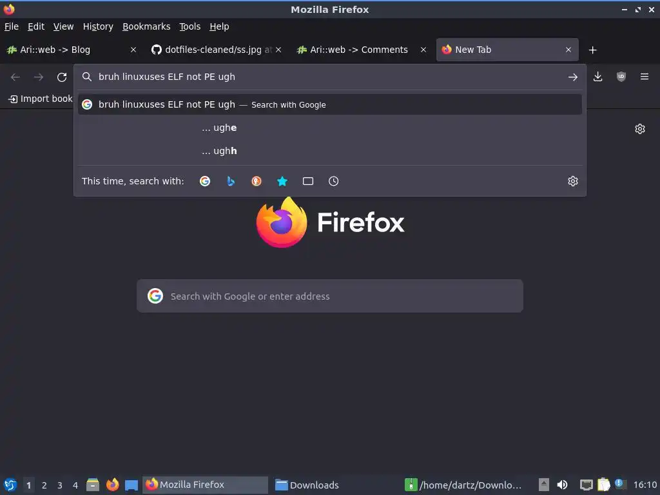The image size is (660, 495).
Task: Click the notification tray icon
Action: 619,484
